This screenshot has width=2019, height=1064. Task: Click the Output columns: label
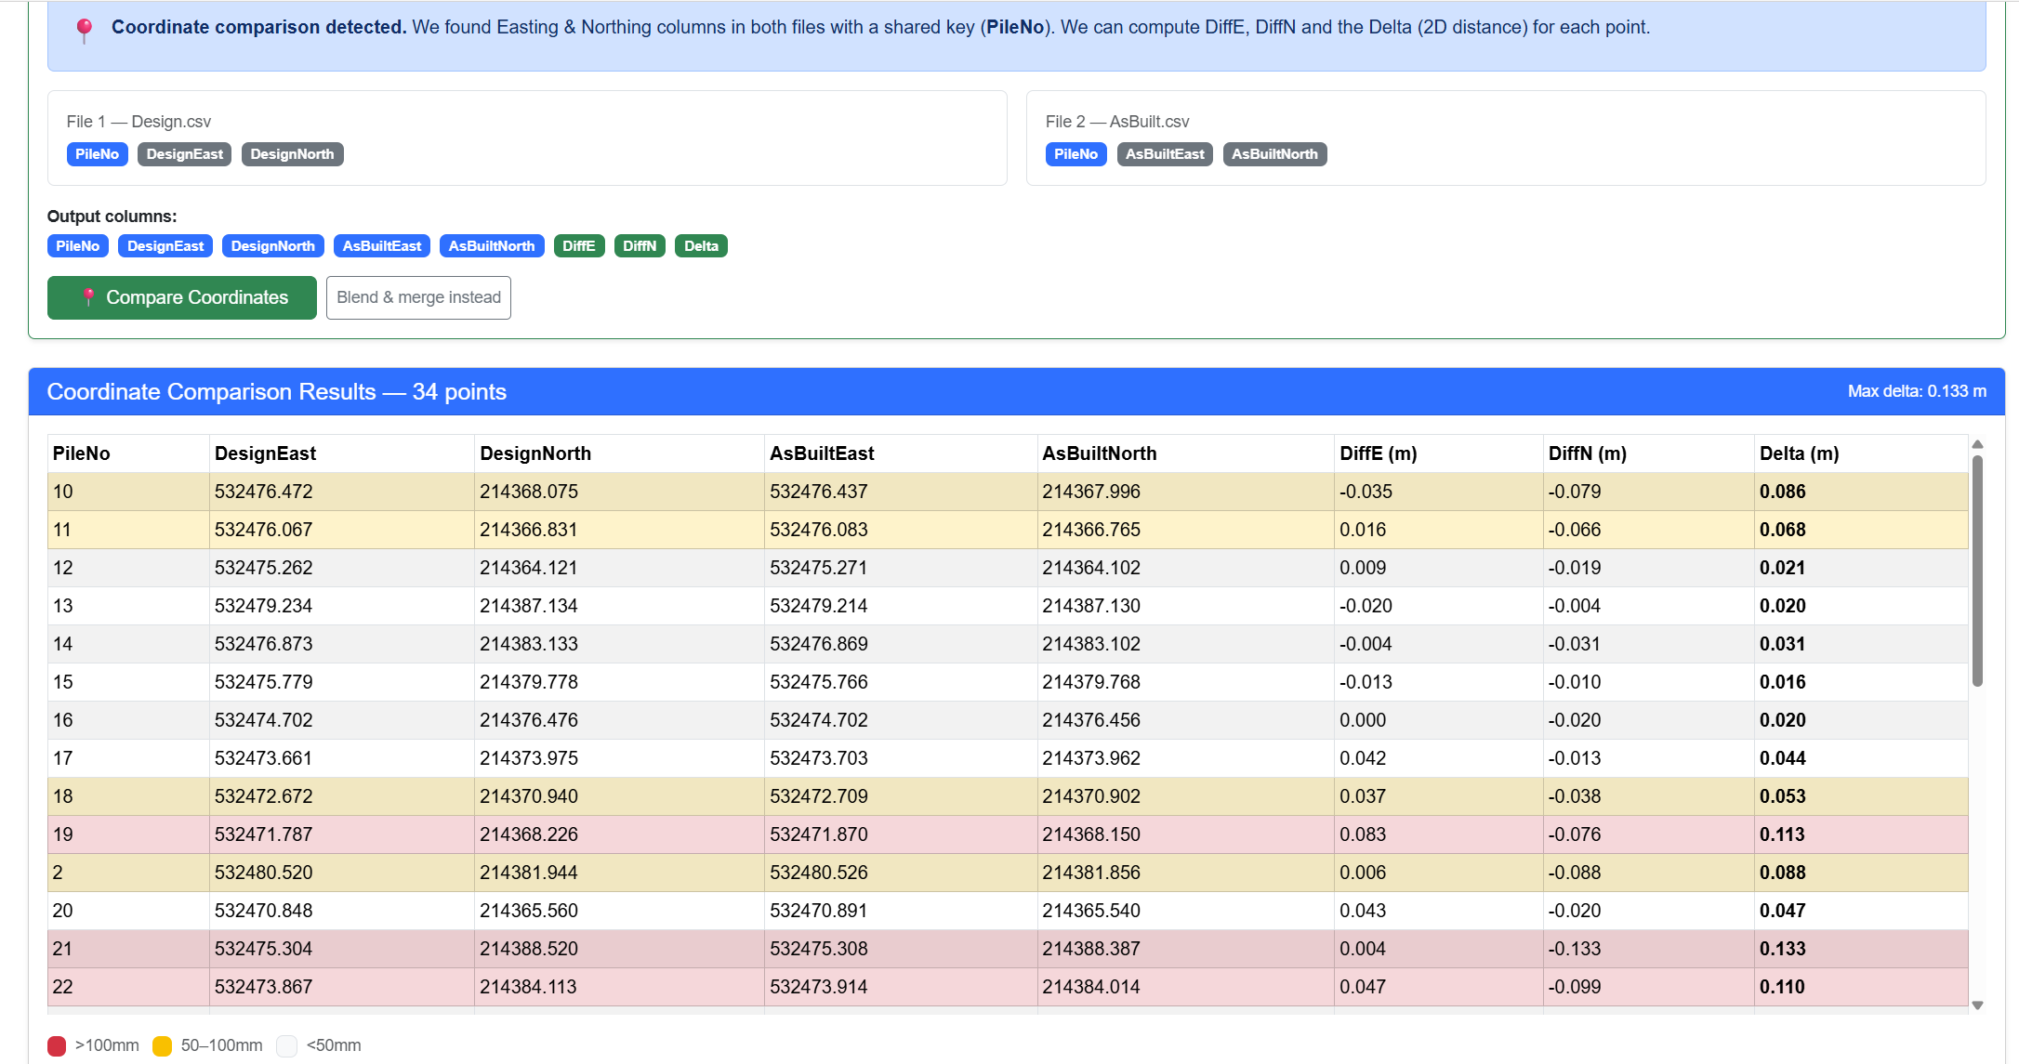(112, 217)
